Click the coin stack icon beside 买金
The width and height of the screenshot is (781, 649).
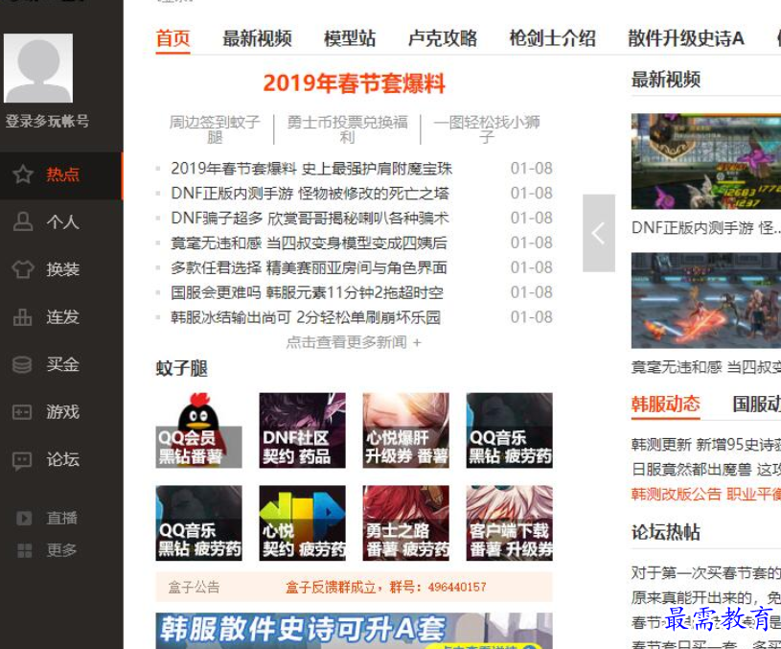pyautogui.click(x=22, y=364)
